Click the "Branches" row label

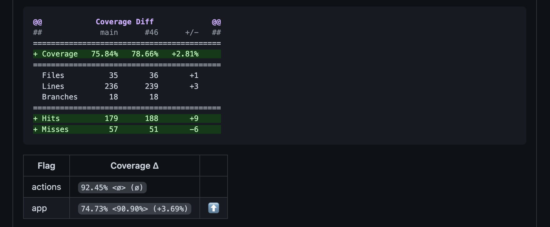pyautogui.click(x=60, y=97)
